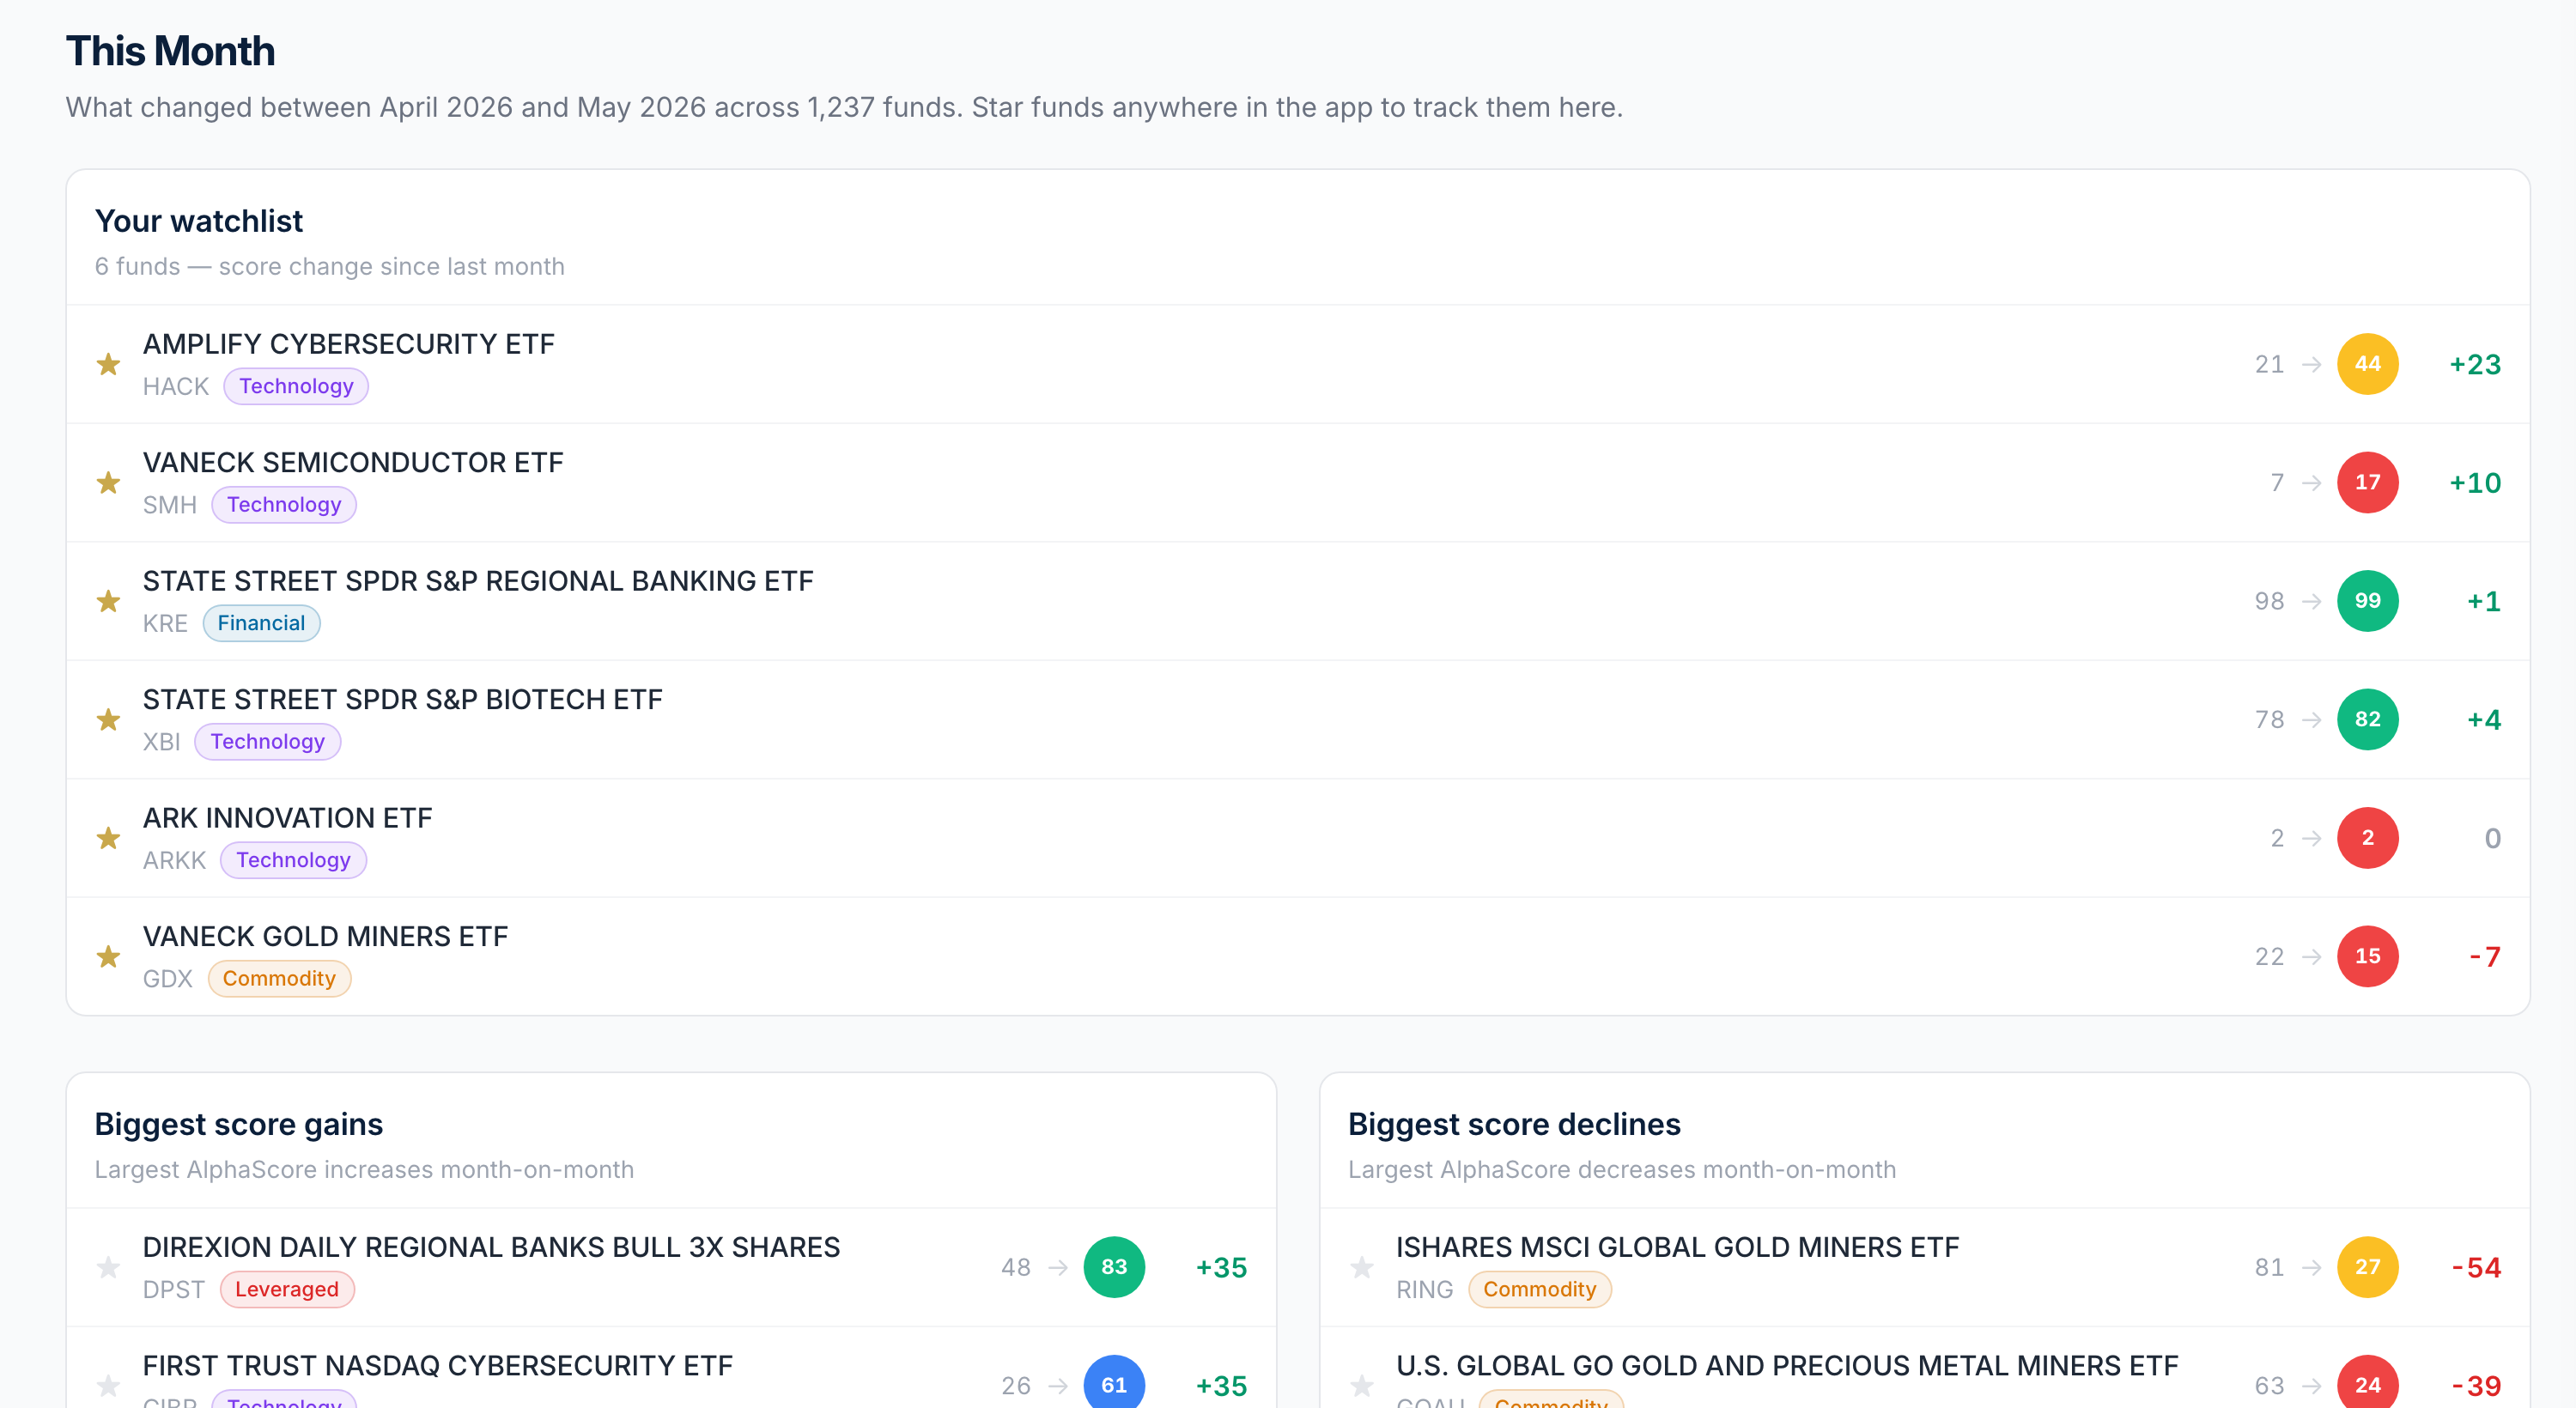Click the DPST ticker symbol
Viewport: 2576px width, 1408px height.
coord(174,1290)
